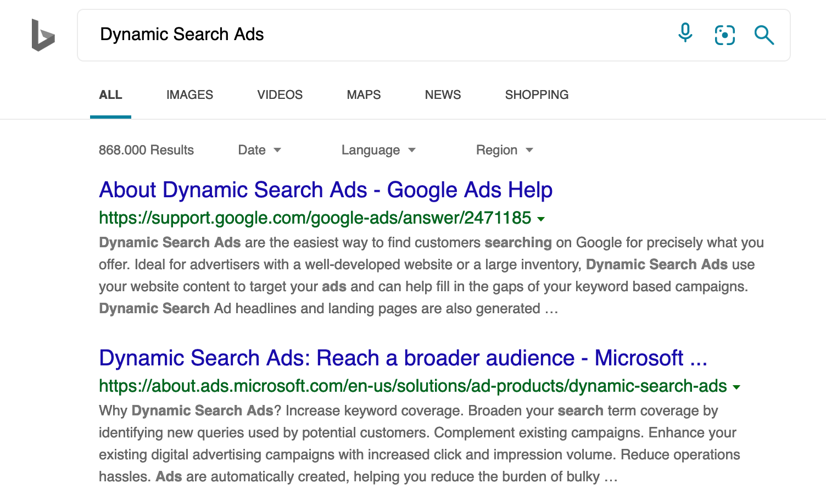Image resolution: width=826 pixels, height=500 pixels.
Task: Open the MAPS tab
Action: coord(364,95)
